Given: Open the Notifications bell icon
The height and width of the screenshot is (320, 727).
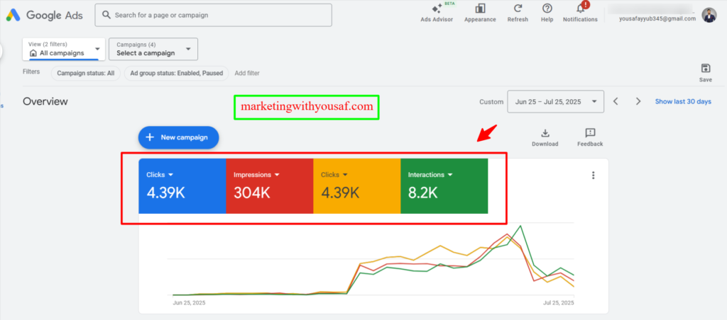Looking at the screenshot, I should point(580,8).
